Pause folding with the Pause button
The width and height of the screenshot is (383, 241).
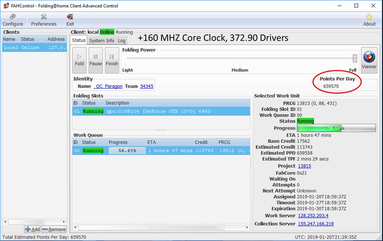pos(96,60)
